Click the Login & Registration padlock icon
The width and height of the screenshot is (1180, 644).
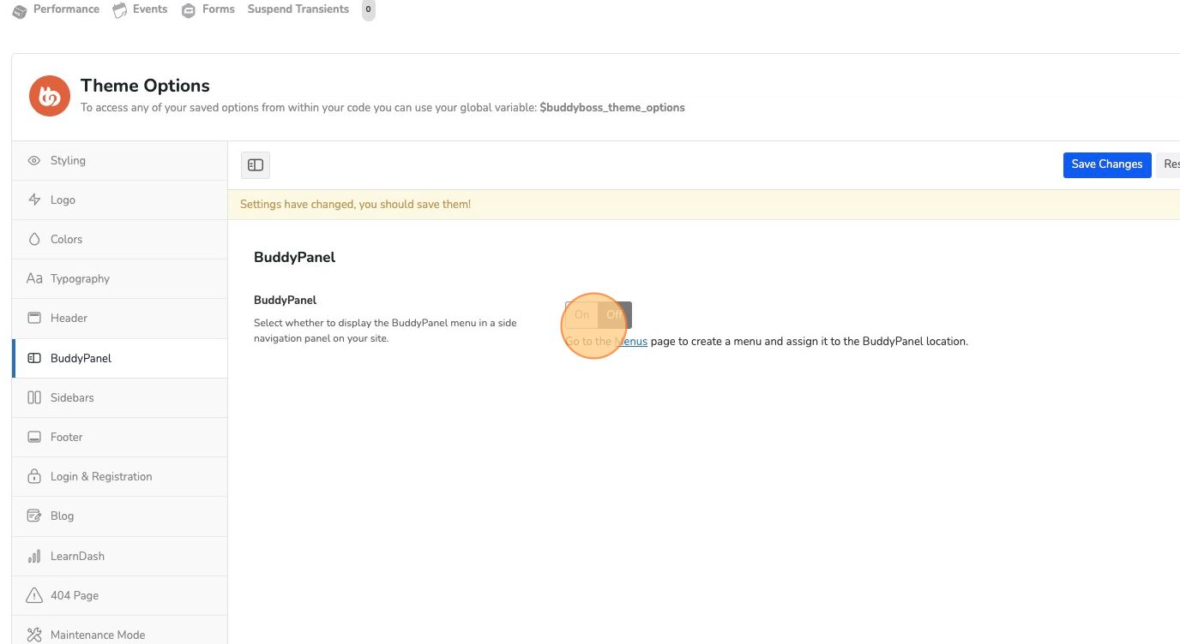tap(34, 476)
